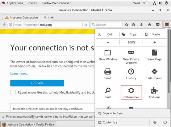171x127 pixels.
Task: Bookmark this page with the star icon
Action: click(x=127, y=25)
